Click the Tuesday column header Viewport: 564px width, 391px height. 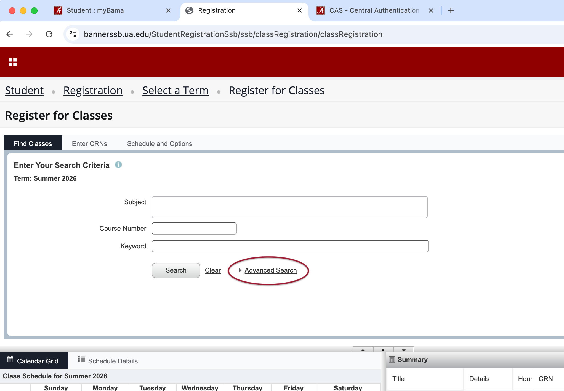point(153,388)
